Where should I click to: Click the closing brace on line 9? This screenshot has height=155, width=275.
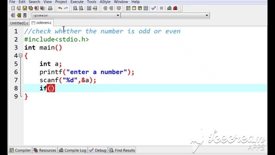click(x=26, y=96)
